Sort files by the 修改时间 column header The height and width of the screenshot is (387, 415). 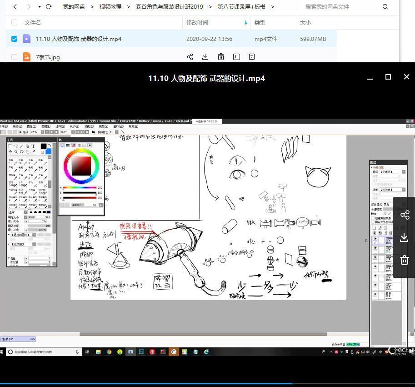coord(198,22)
